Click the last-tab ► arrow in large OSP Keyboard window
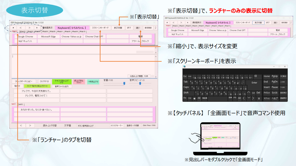Image resolution: width=296 pixels, height=166 pixels. tap(37, 28)
